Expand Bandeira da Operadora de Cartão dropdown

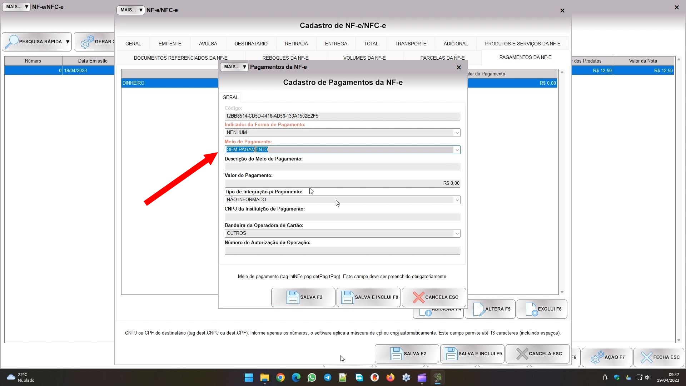click(x=457, y=234)
